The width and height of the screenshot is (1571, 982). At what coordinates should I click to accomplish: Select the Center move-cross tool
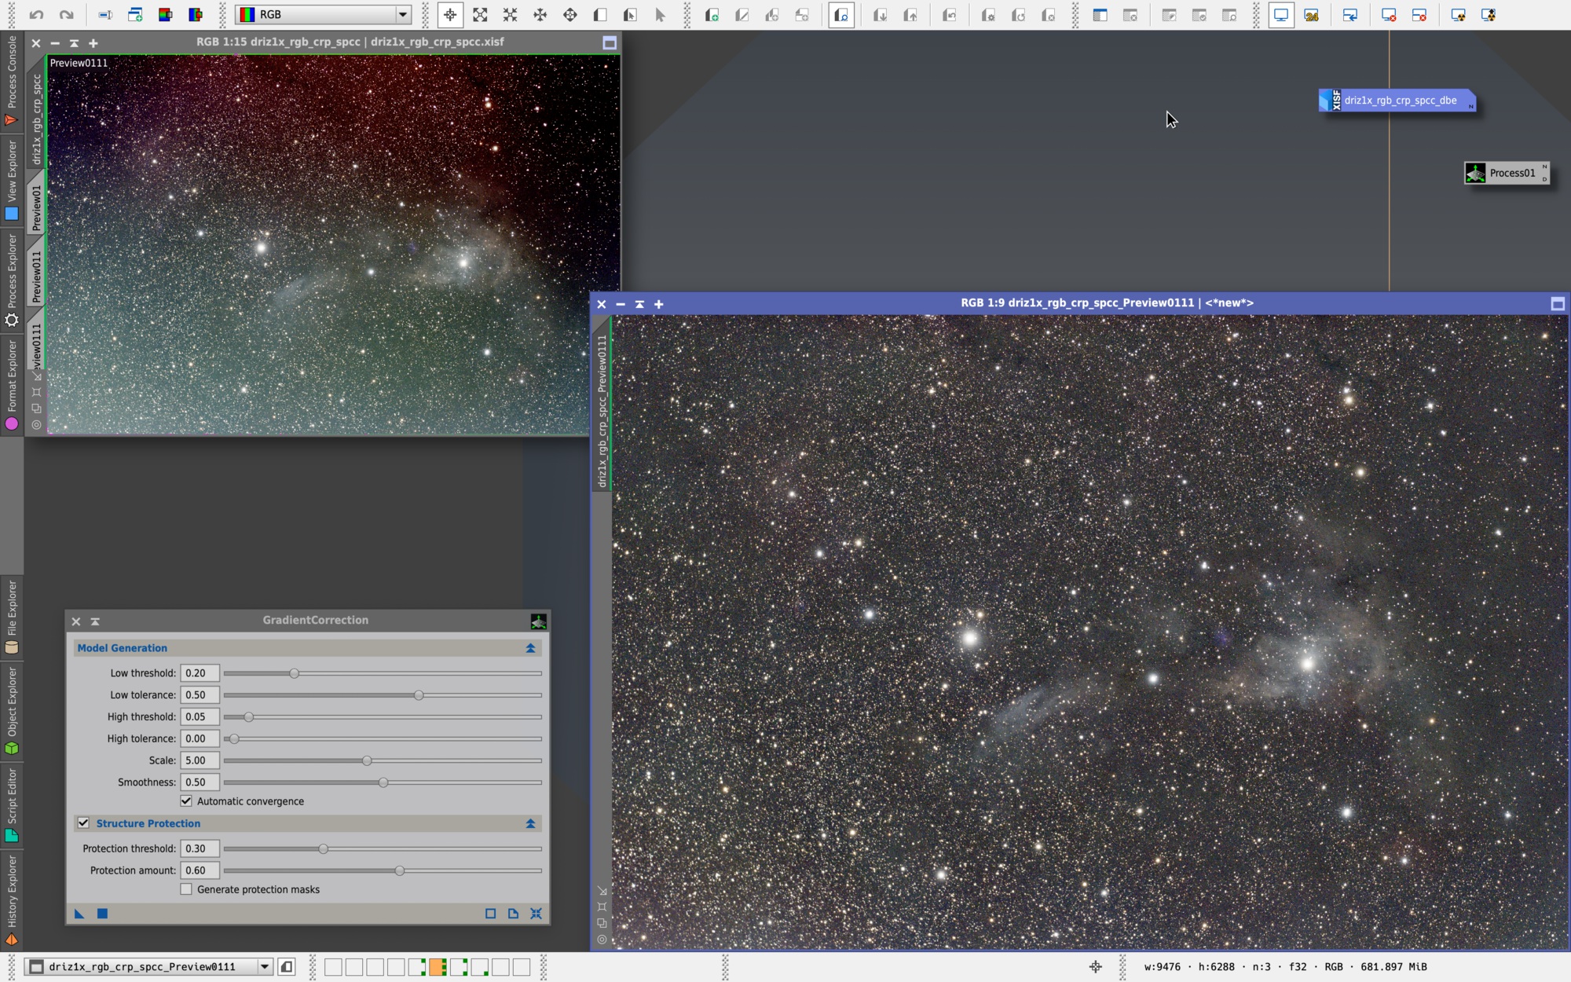570,14
